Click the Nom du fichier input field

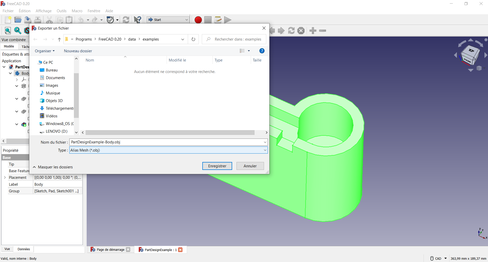point(168,142)
